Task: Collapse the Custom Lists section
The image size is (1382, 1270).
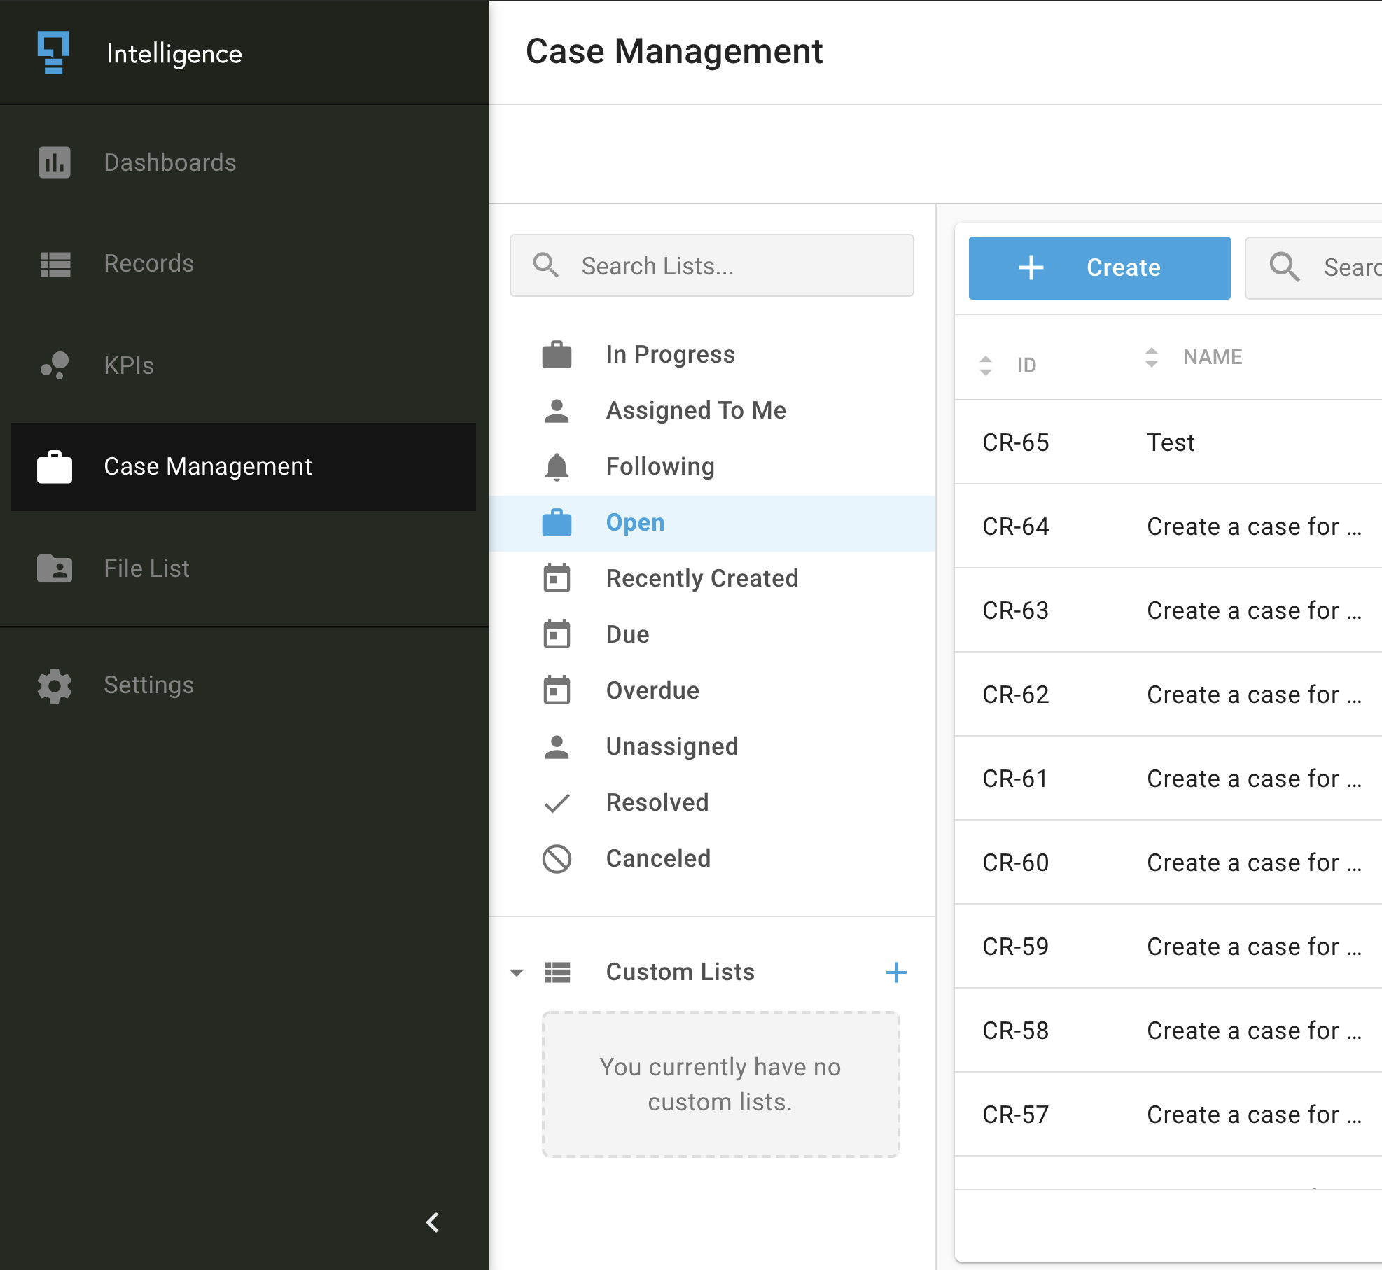Action: [517, 972]
